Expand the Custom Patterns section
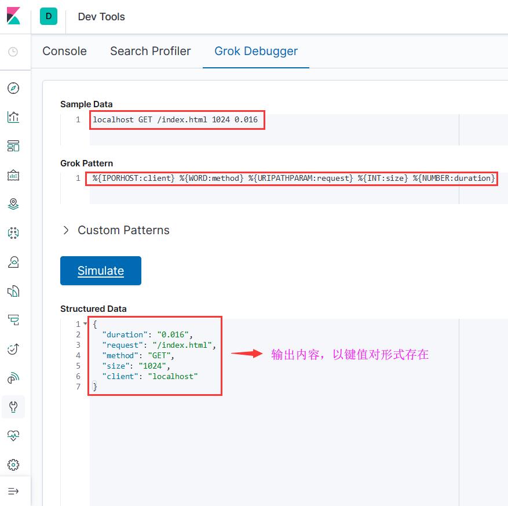Image resolution: width=508 pixels, height=506 pixels. (116, 230)
